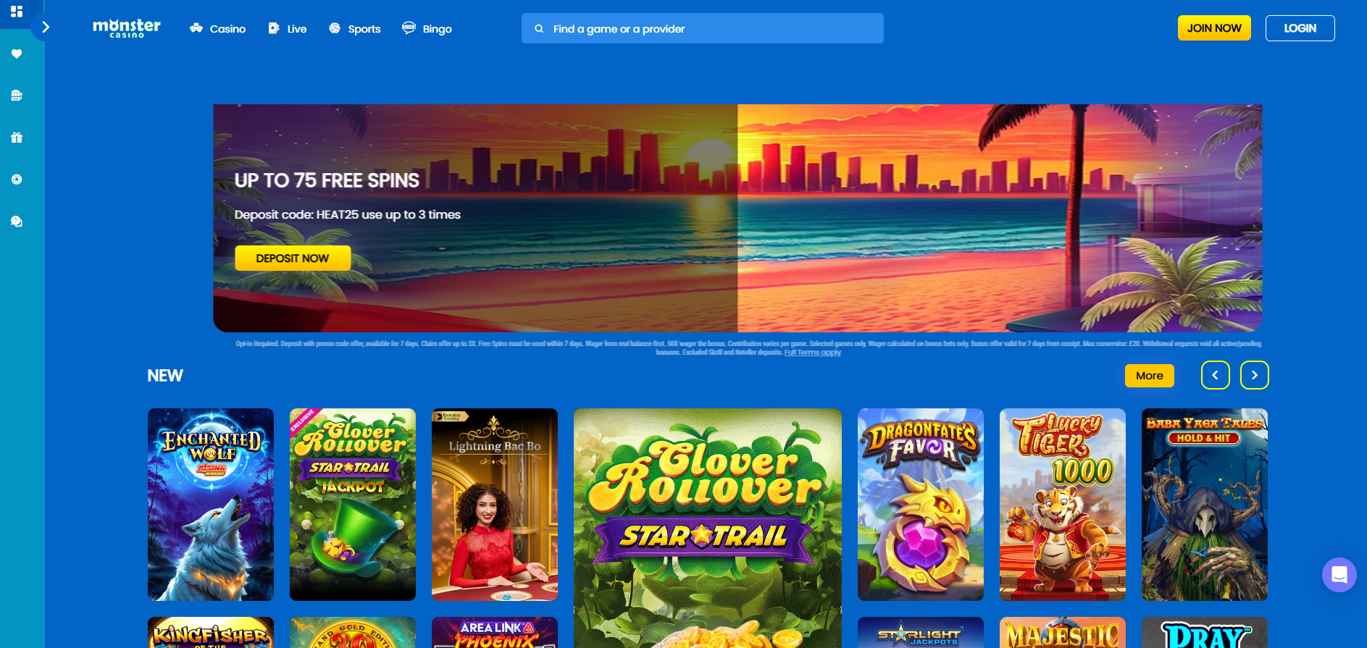1367x648 pixels.
Task: Open the cashier icon in sidebar
Action: click(17, 96)
